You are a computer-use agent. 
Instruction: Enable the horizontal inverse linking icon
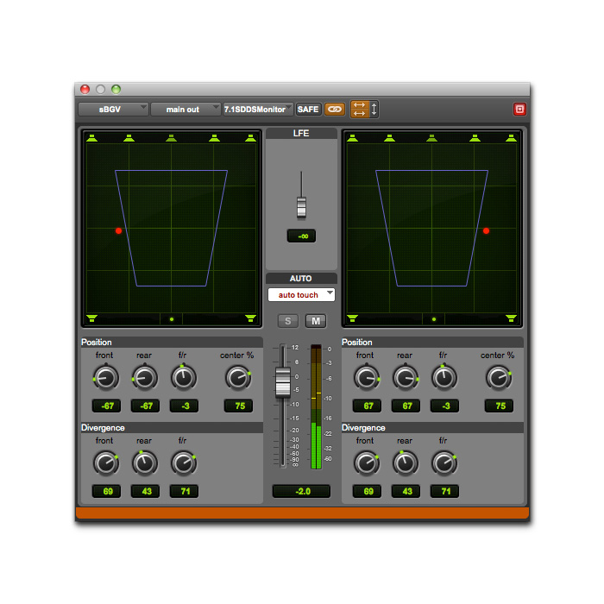point(360,109)
